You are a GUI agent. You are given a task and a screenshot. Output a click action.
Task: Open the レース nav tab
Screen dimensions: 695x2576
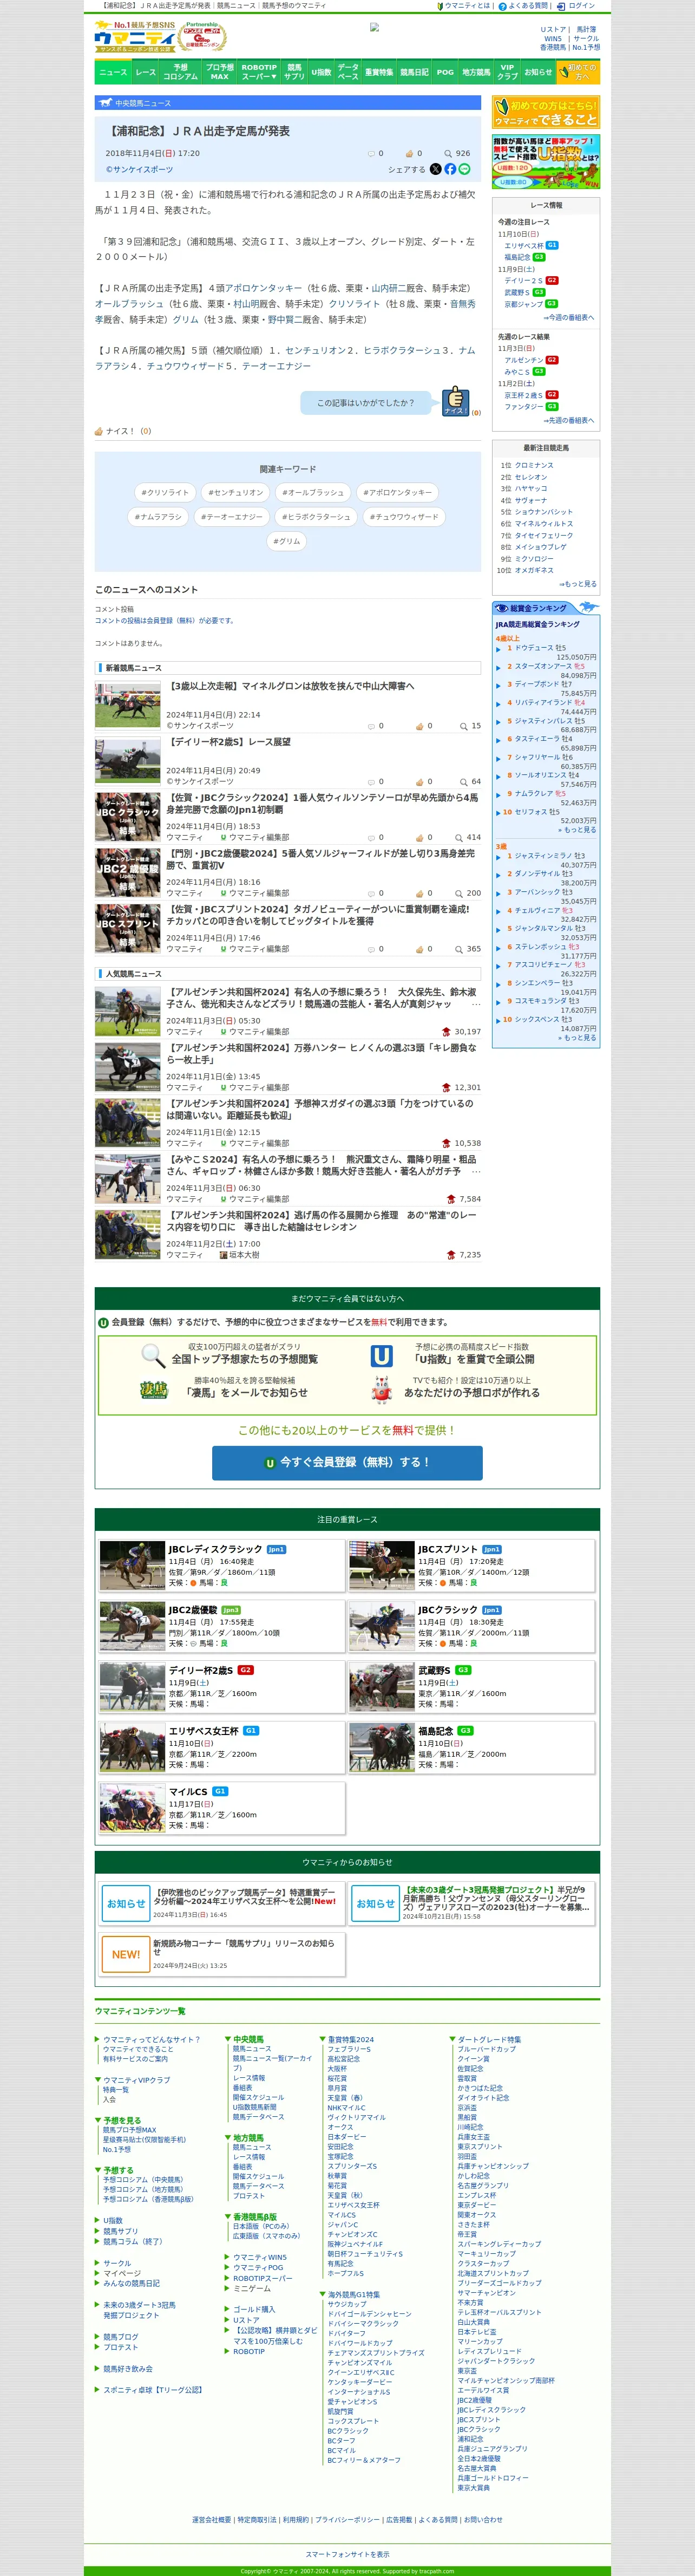[146, 72]
